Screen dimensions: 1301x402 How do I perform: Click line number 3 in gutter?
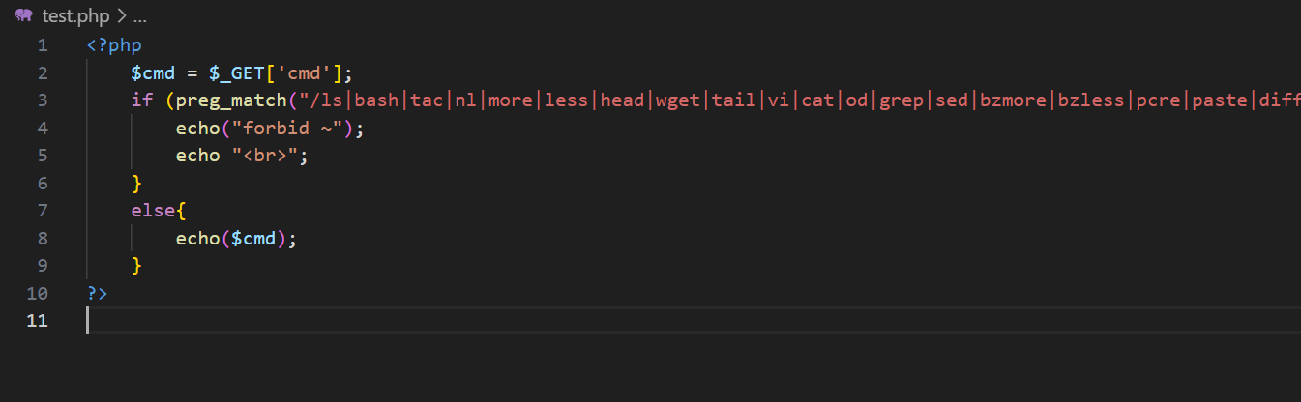(41, 100)
